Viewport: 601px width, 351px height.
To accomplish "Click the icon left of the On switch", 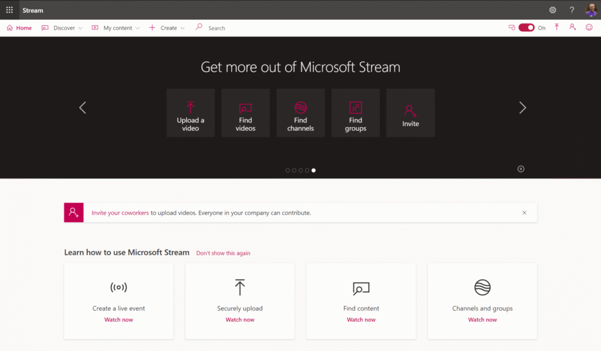I will coord(512,28).
